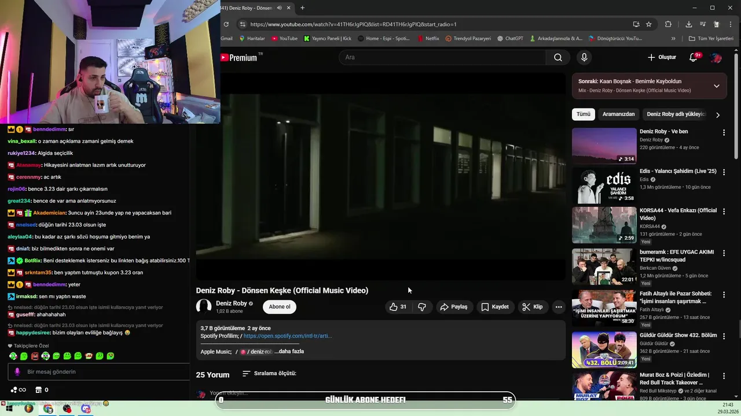This screenshot has width=741, height=416.
Task: Click the Chrome address bar URL
Action: click(x=353, y=24)
